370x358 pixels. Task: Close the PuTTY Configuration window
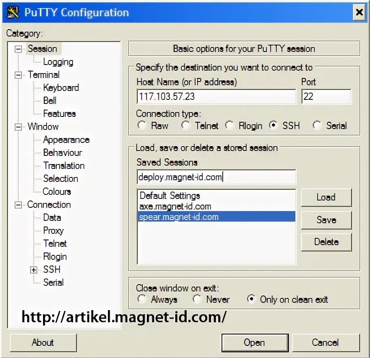[x=359, y=12]
